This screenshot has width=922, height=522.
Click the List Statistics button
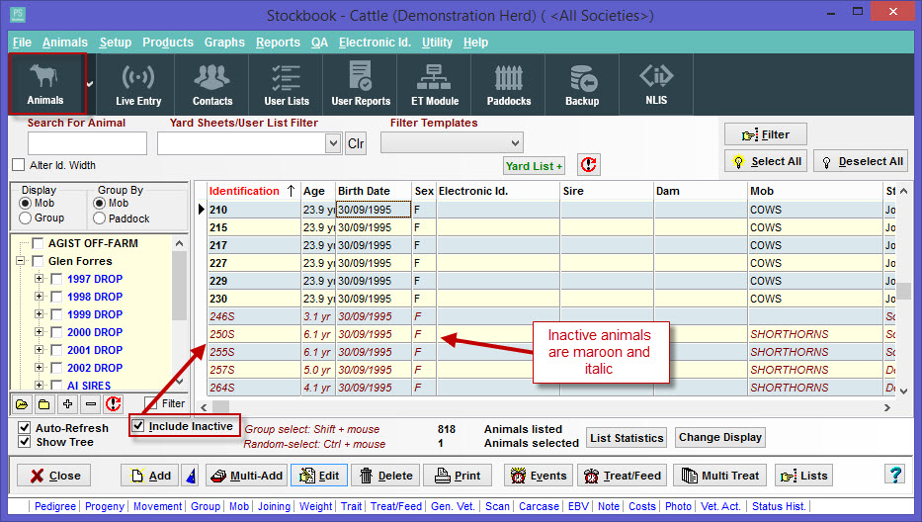point(627,438)
